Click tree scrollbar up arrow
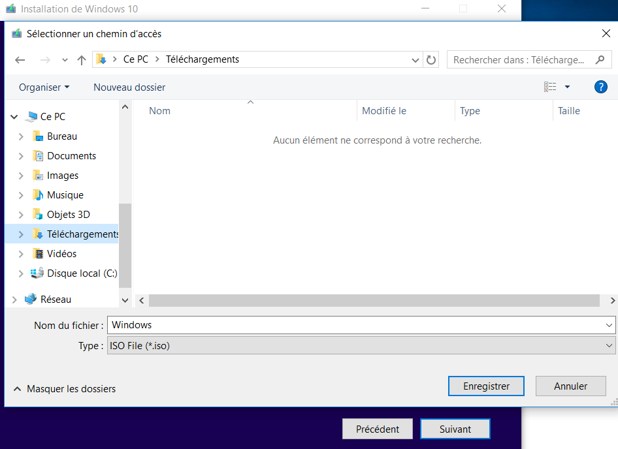618x449 pixels. click(125, 107)
